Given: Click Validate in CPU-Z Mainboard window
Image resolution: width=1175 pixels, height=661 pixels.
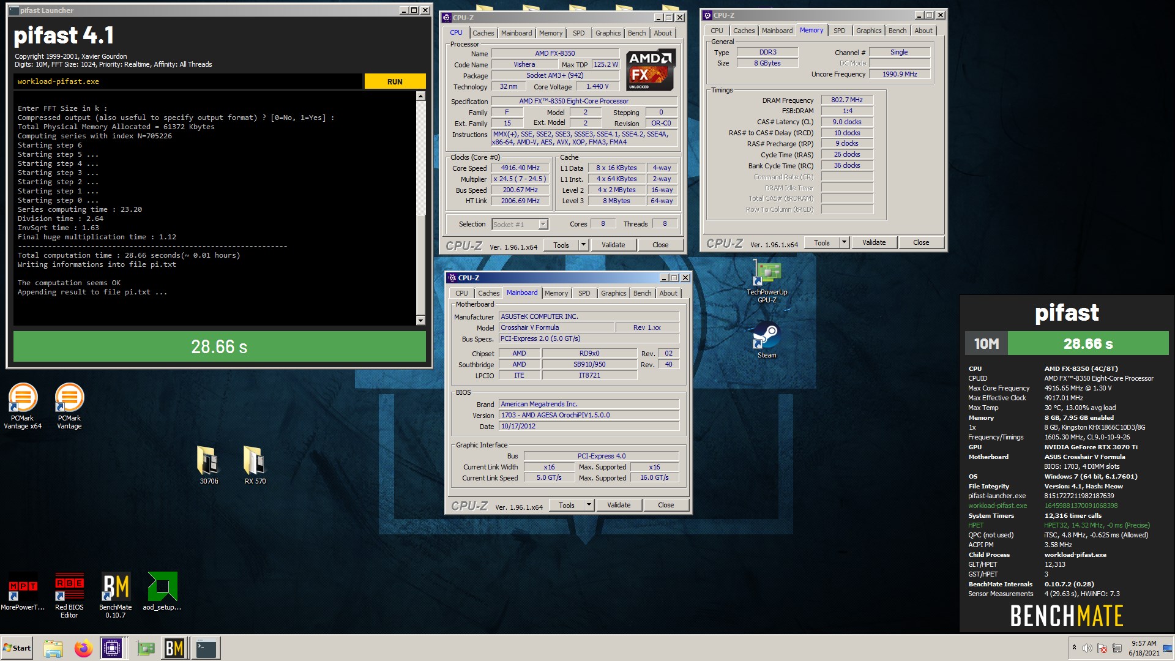Looking at the screenshot, I should 619,505.
